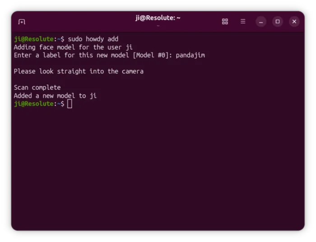This screenshot has height=242, width=316.
Task: Click the 'Added a new model to ji' line
Action: pos(55,96)
